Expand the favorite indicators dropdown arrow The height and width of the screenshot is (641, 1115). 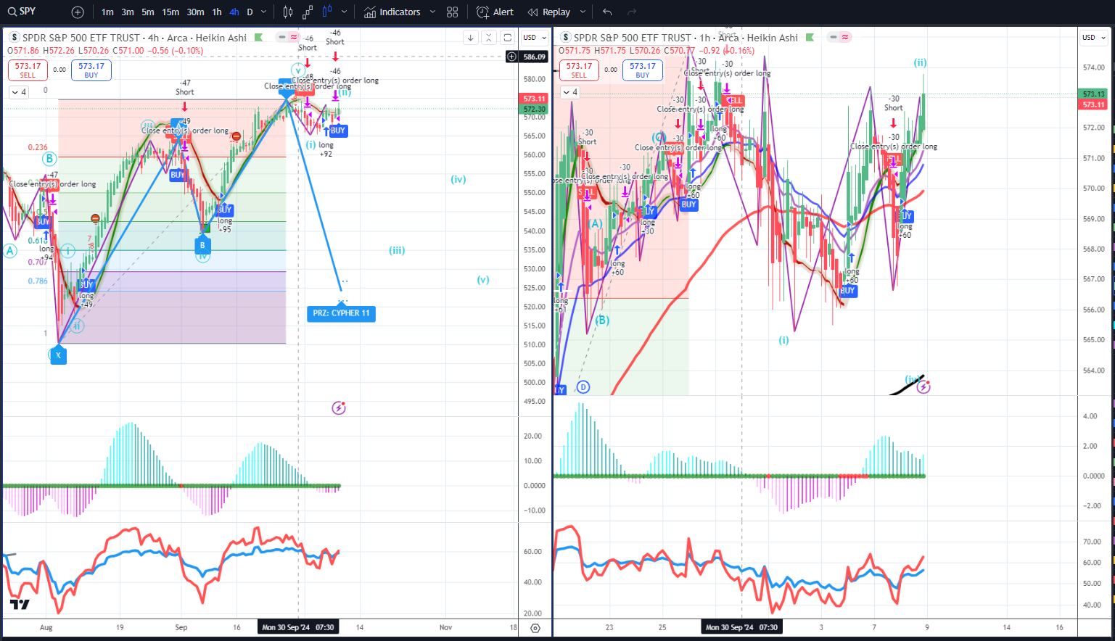[x=433, y=12]
